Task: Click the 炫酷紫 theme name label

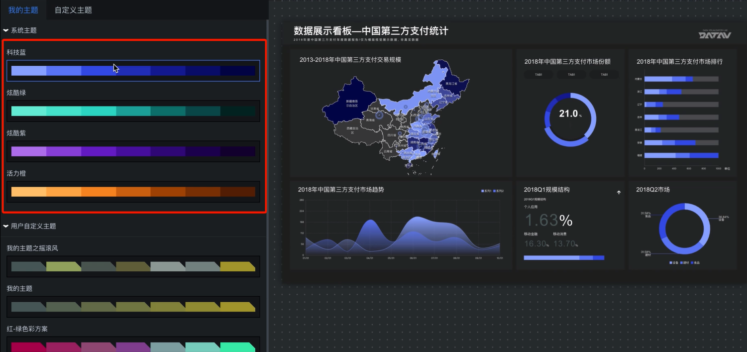Action: coord(16,133)
